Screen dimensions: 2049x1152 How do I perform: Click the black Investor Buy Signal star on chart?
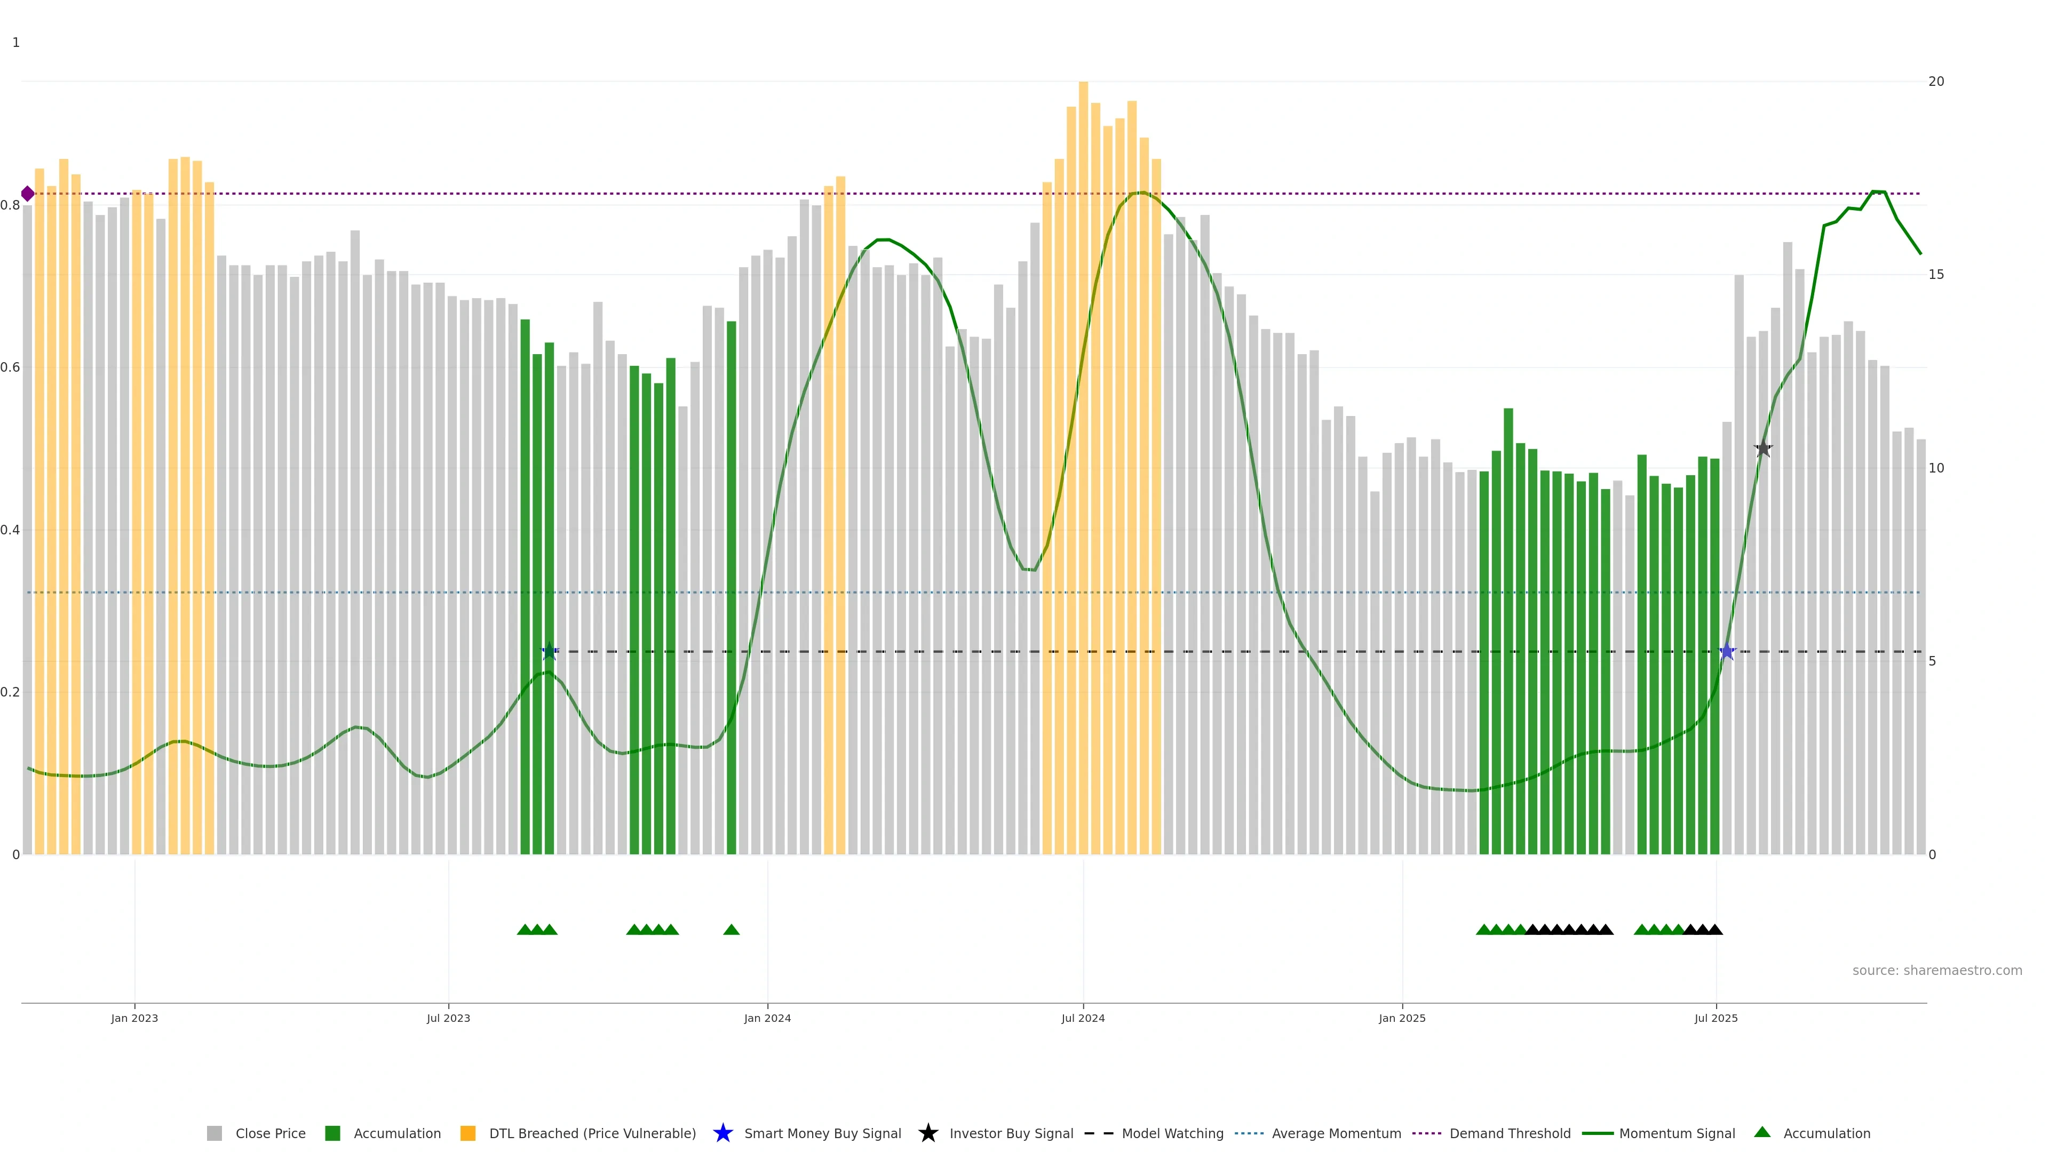[1764, 449]
